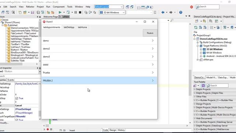Select uMain.pas in Project Manager
Viewport: 236px width, 133px height.
(x=208, y=59)
